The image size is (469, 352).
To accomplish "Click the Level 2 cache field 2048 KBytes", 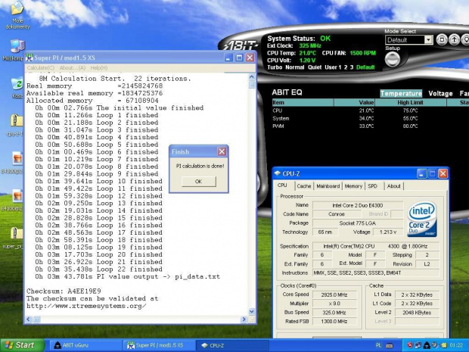I will [417, 313].
